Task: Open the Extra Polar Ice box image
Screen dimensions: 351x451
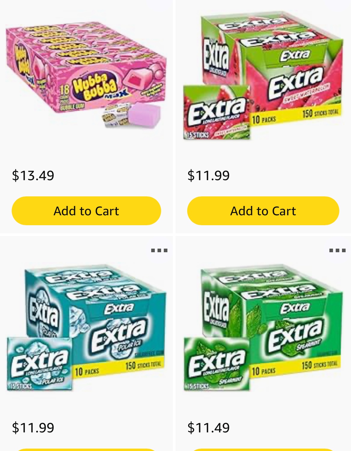Action: click(x=86, y=327)
